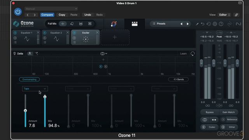Viewport: 249px width, 140px height.
Task: Open the second band mode dropdown
Action: 78,89
